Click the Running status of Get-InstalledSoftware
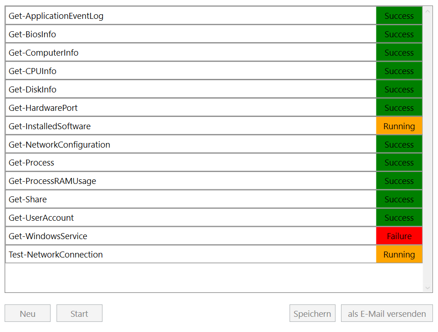 (x=399, y=126)
